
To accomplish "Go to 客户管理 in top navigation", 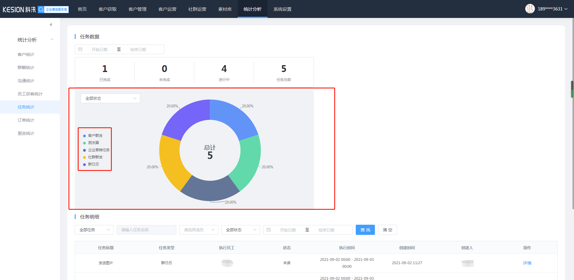I will coord(138,9).
